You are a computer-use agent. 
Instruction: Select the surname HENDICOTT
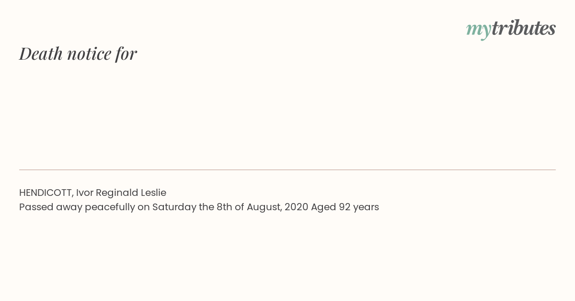point(46,193)
